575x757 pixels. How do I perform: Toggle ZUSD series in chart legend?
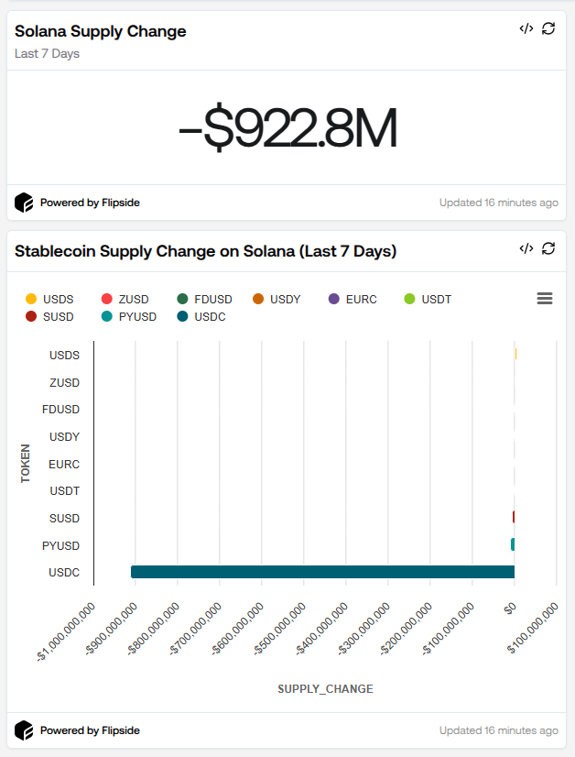click(x=126, y=299)
